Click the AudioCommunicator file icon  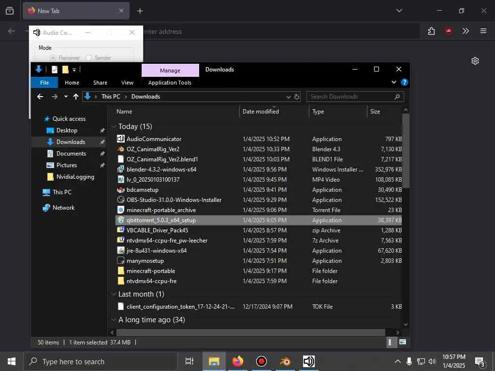(x=120, y=139)
